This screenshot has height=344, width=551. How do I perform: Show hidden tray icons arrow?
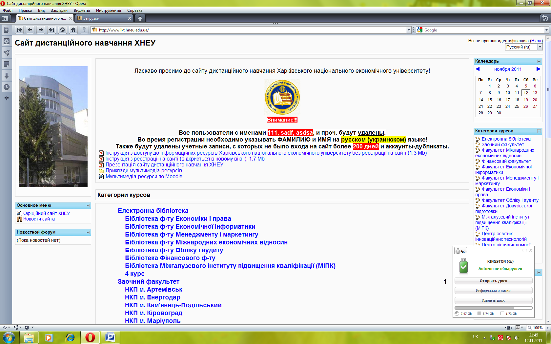[x=484, y=337]
